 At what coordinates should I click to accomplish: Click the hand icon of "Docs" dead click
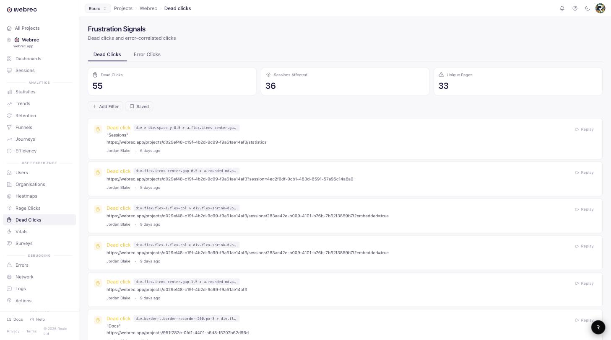(98, 320)
